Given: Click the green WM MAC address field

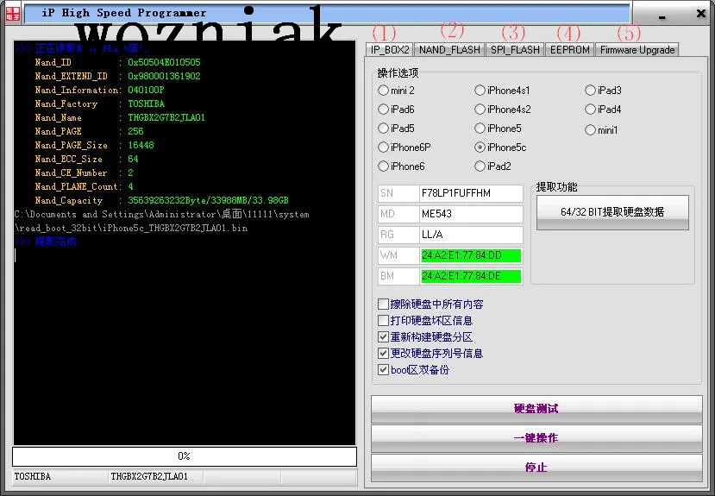Looking at the screenshot, I should [x=471, y=255].
